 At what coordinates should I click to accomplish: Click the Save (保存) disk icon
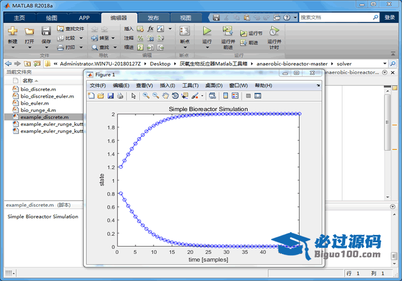click(x=46, y=31)
